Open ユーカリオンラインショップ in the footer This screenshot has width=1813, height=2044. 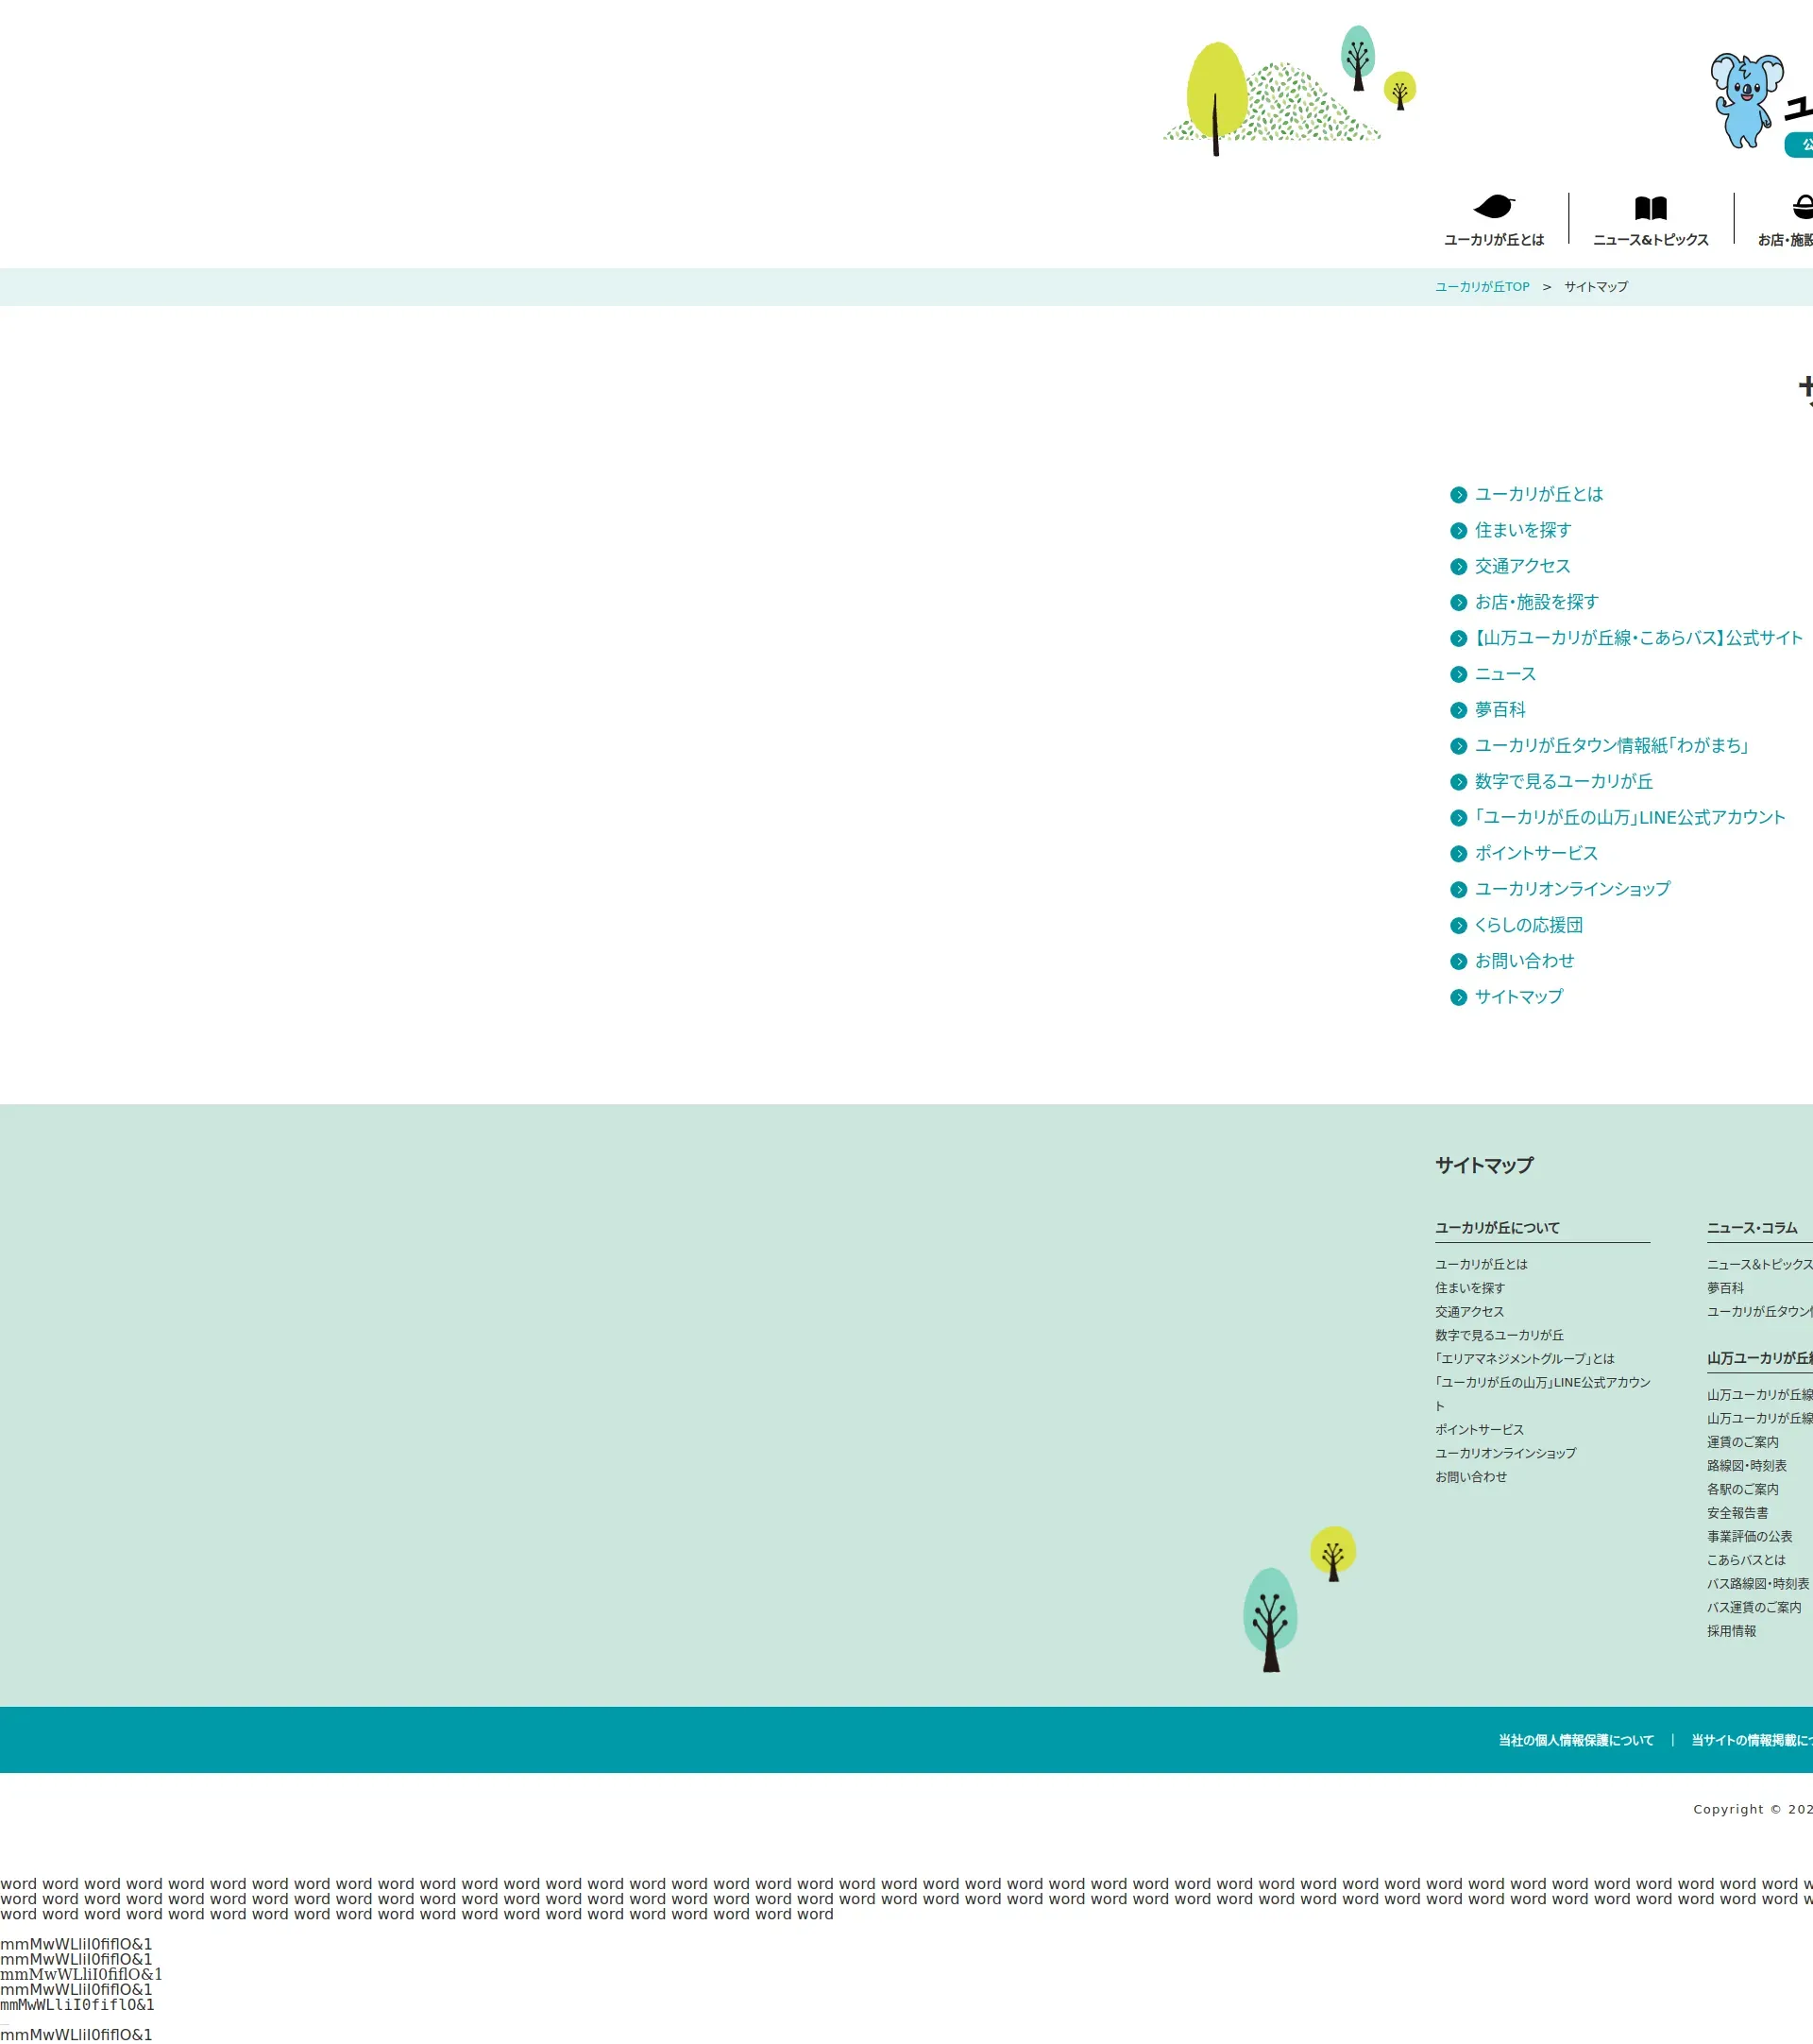tap(1505, 1454)
